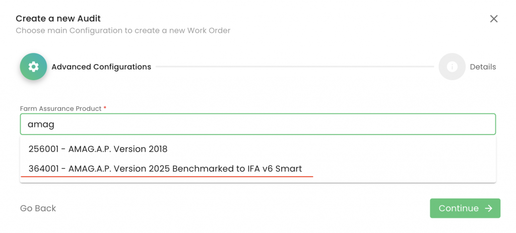Close the Create a new Audit dialog
This screenshot has width=516, height=233.
click(x=494, y=19)
